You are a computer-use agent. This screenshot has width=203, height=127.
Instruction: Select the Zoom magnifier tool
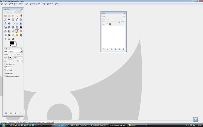pos(21,20)
